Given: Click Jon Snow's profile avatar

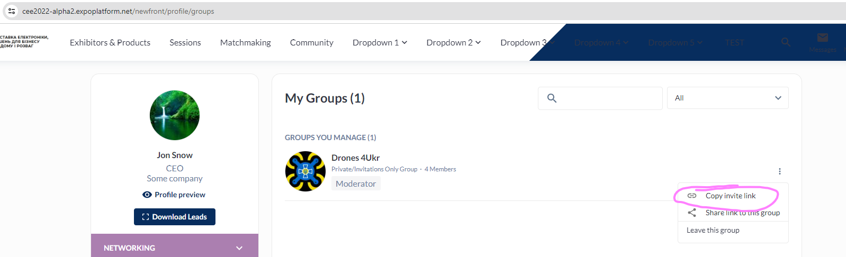Looking at the screenshot, I should pyautogui.click(x=175, y=115).
